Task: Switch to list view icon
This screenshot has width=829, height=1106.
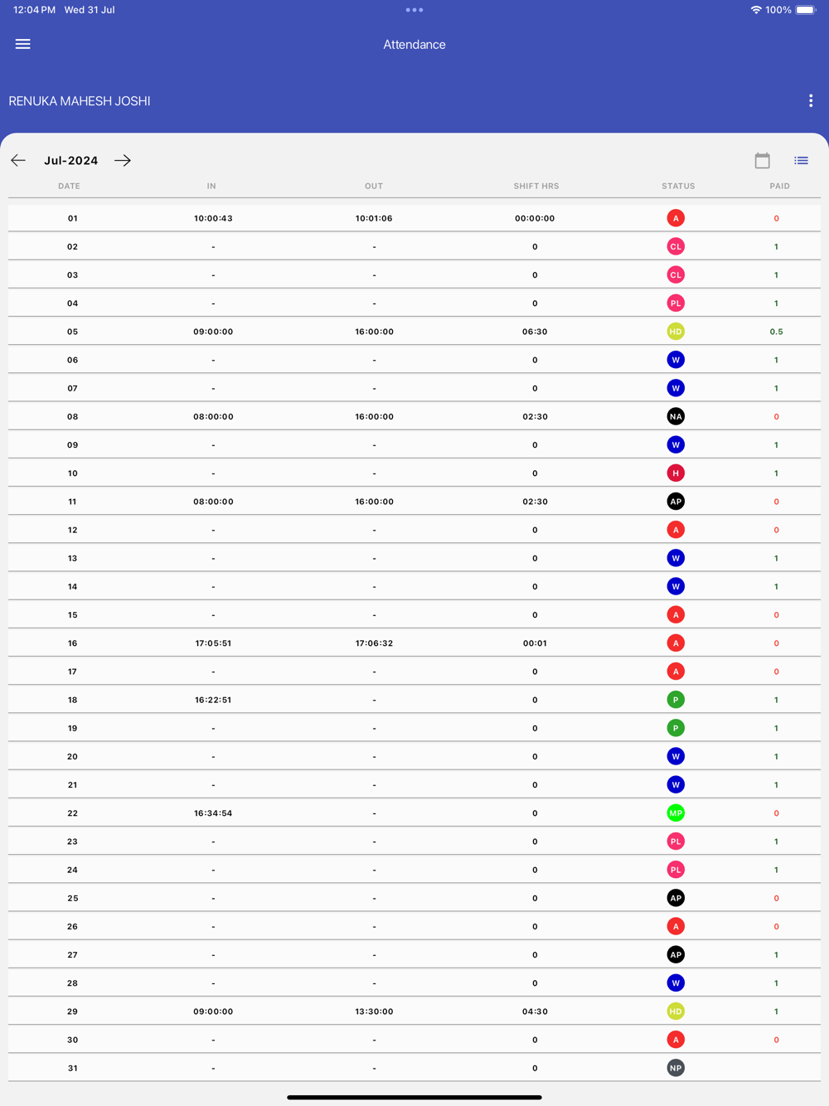Action: pyautogui.click(x=801, y=160)
